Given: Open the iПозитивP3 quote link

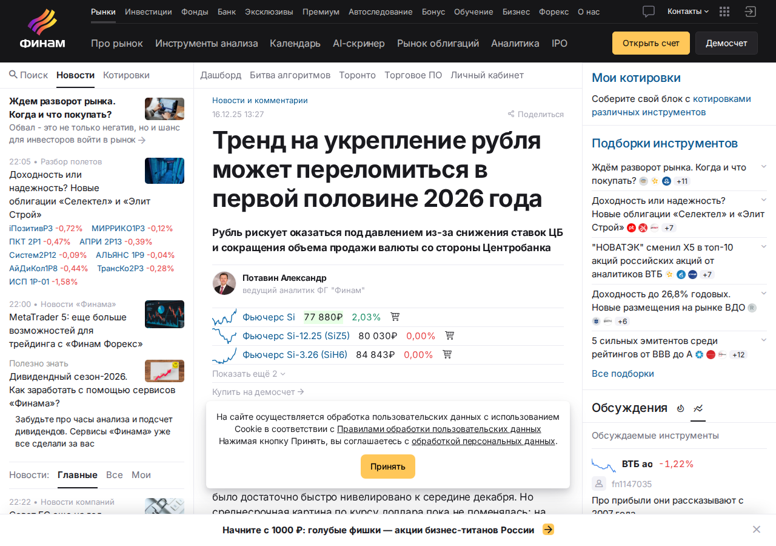Looking at the screenshot, I should pyautogui.click(x=31, y=229).
